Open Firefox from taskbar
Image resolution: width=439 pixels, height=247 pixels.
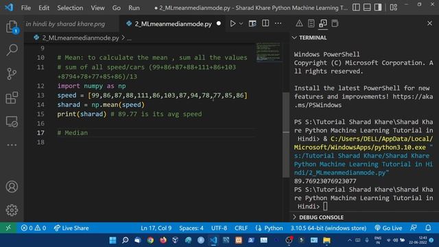[x=163, y=240]
